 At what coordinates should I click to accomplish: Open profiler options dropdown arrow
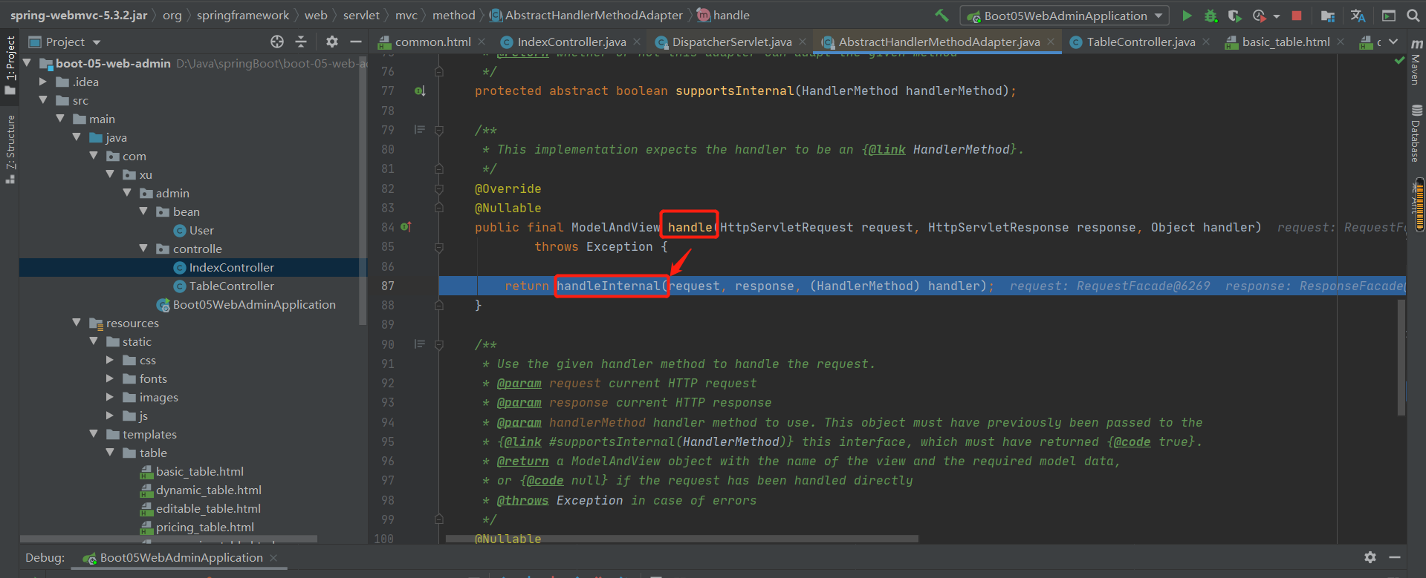[1276, 16]
